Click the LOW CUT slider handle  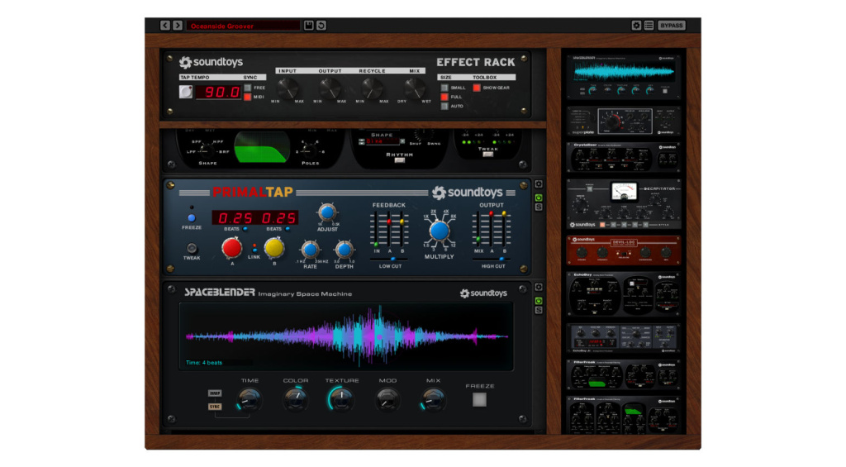pos(392,260)
